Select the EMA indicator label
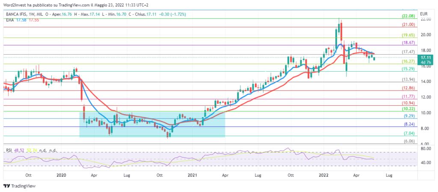Image resolution: width=438 pixels, height=192 pixels. pos(10,20)
